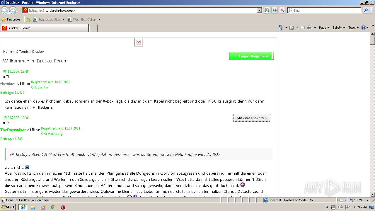Expand the Suggested Sites dropdown arrow
Screen dimensions: 375x211
63,20
